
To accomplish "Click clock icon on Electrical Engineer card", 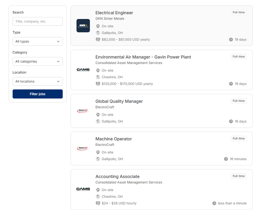I will [231, 39].
